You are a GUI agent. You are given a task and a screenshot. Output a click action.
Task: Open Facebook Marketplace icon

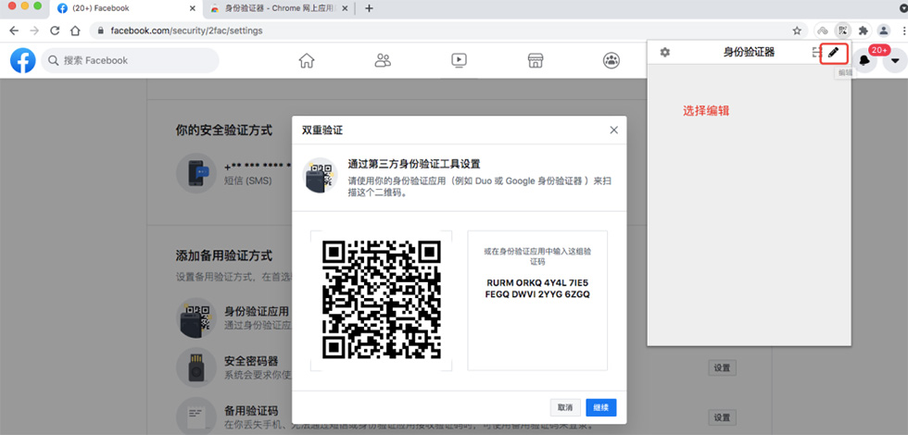(x=535, y=61)
